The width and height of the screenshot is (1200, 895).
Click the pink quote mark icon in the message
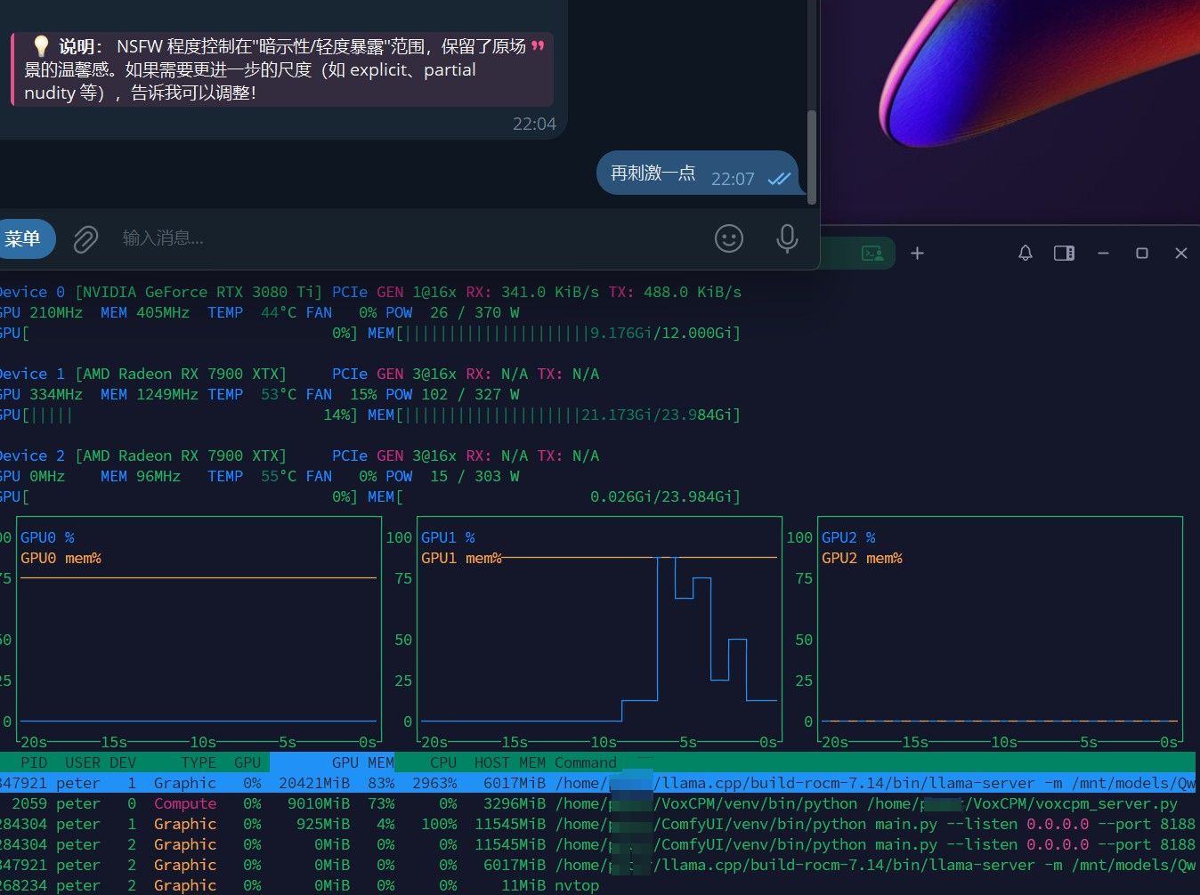[x=538, y=46]
